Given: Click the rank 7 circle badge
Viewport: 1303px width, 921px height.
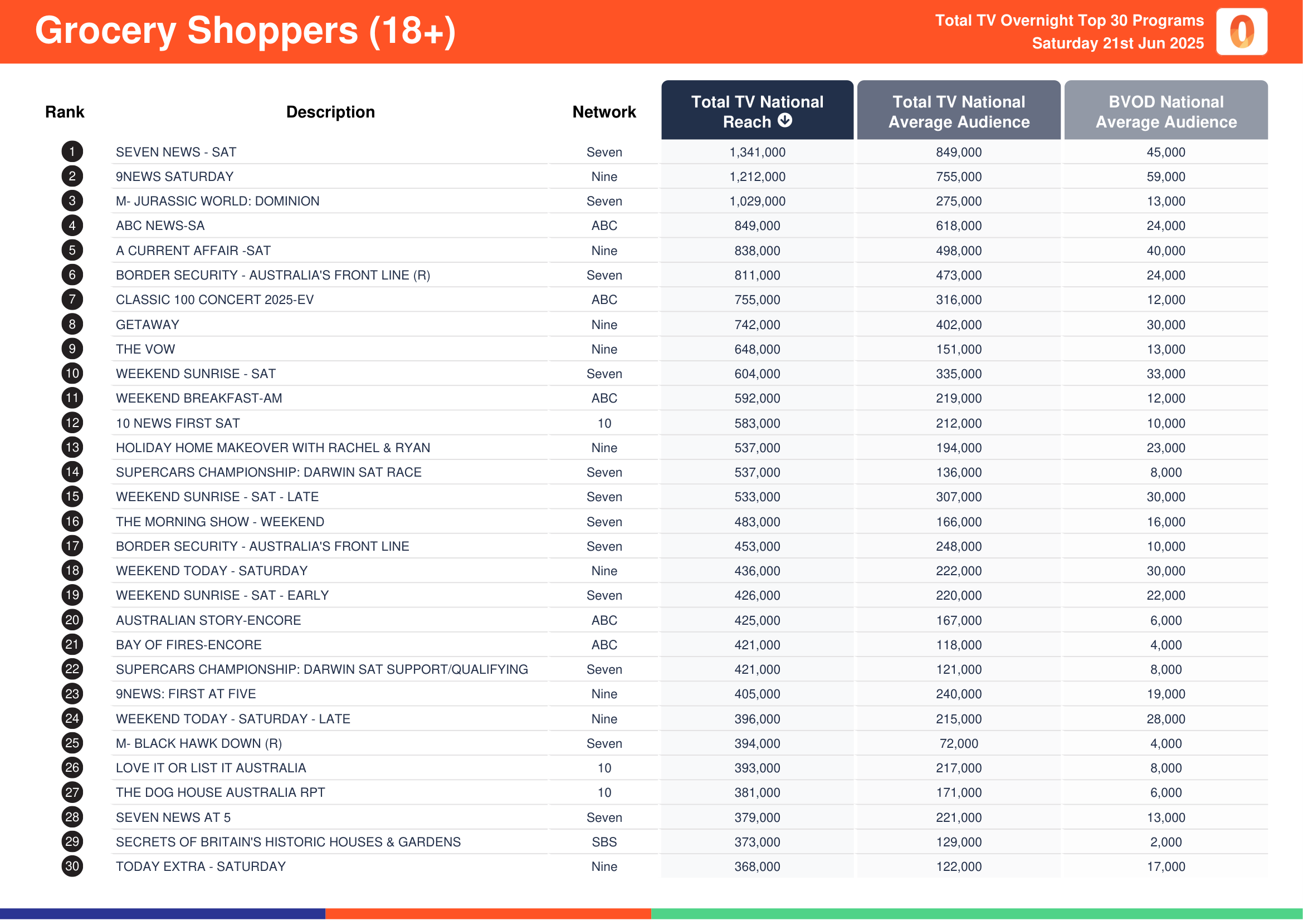Looking at the screenshot, I should [x=72, y=300].
